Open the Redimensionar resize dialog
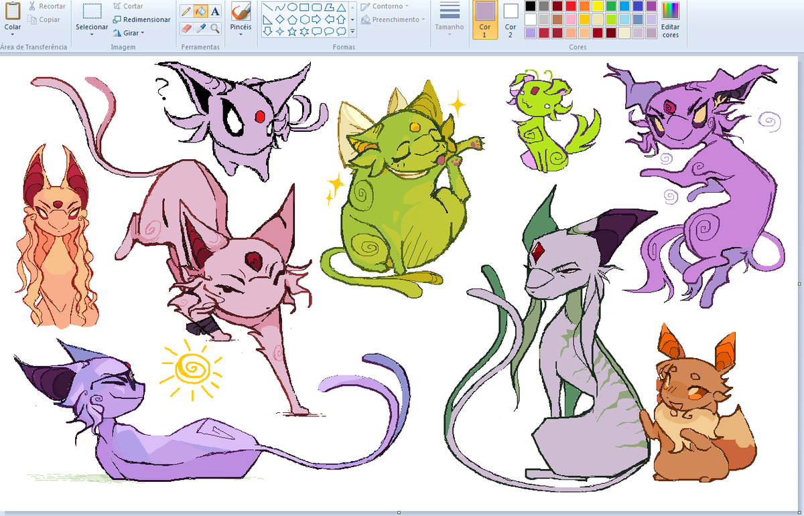804x516 pixels. coord(141,20)
